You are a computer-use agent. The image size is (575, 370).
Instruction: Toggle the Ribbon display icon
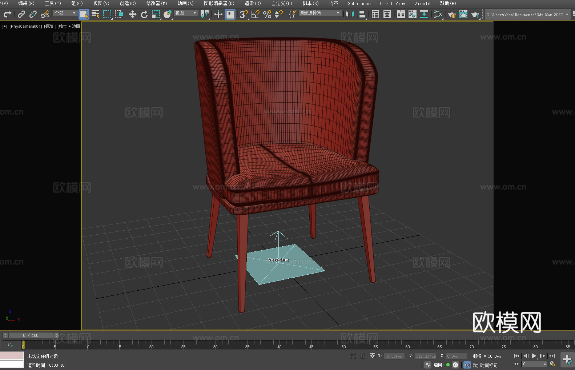[401, 14]
